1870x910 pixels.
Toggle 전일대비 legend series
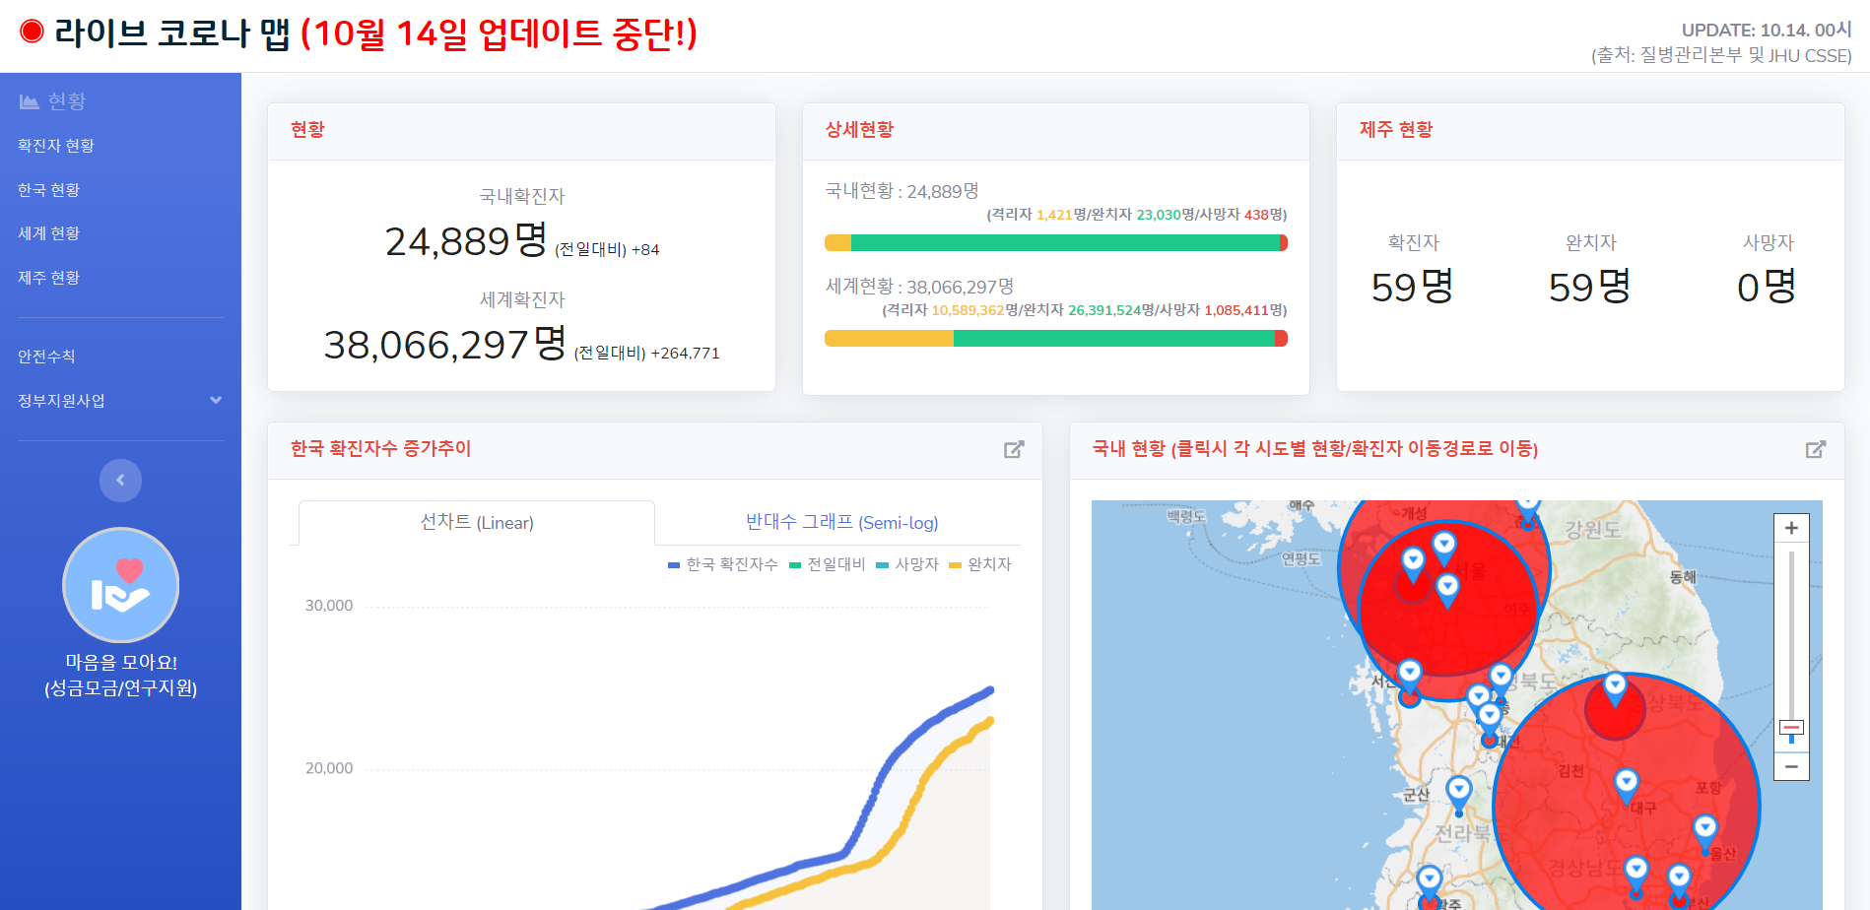828,564
